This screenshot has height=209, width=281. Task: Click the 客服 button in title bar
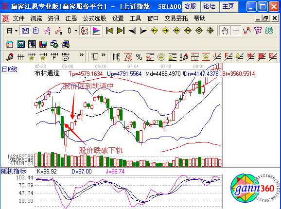coord(191,6)
